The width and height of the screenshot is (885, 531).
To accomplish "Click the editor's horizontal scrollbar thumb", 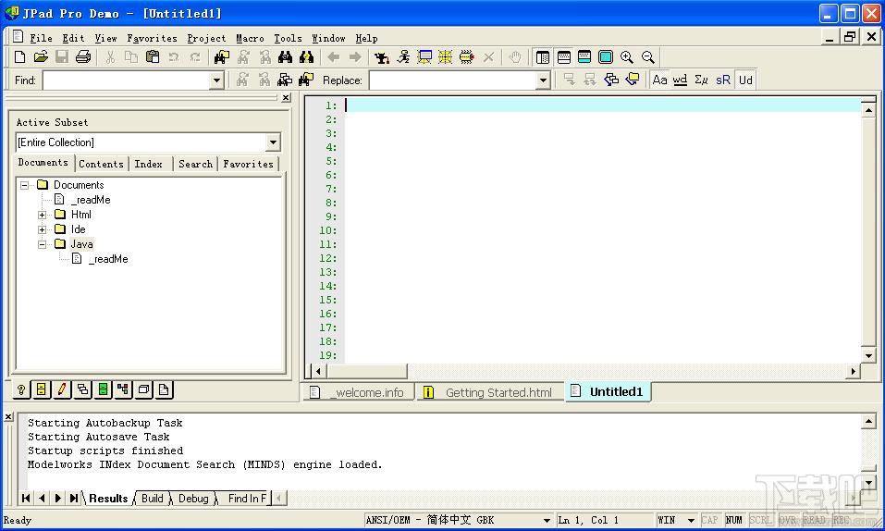I will 366,371.
